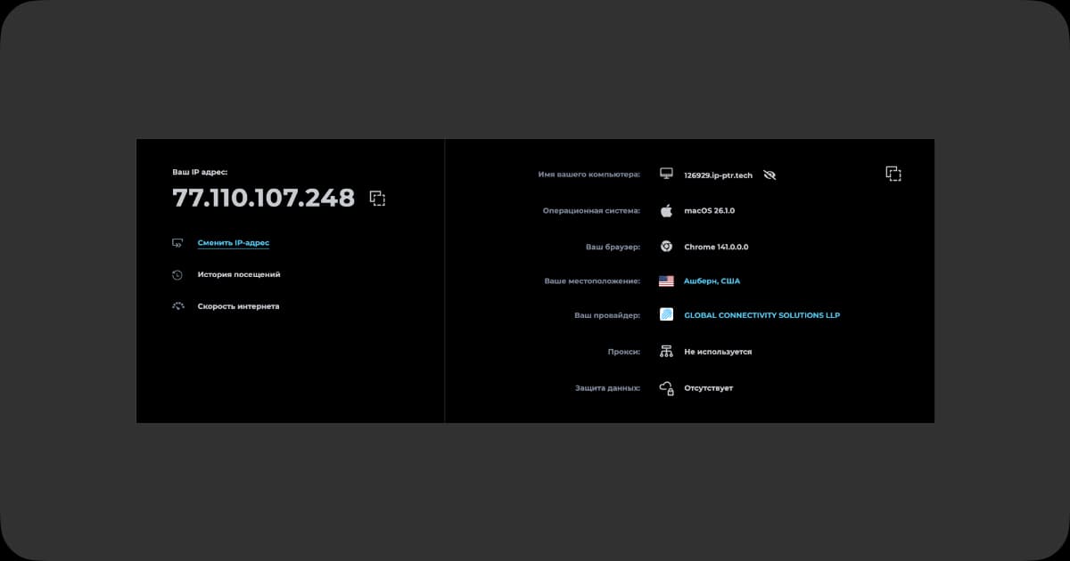Click the Apple logo in the operating system row
Image resolution: width=1070 pixels, height=561 pixels.
tap(665, 211)
